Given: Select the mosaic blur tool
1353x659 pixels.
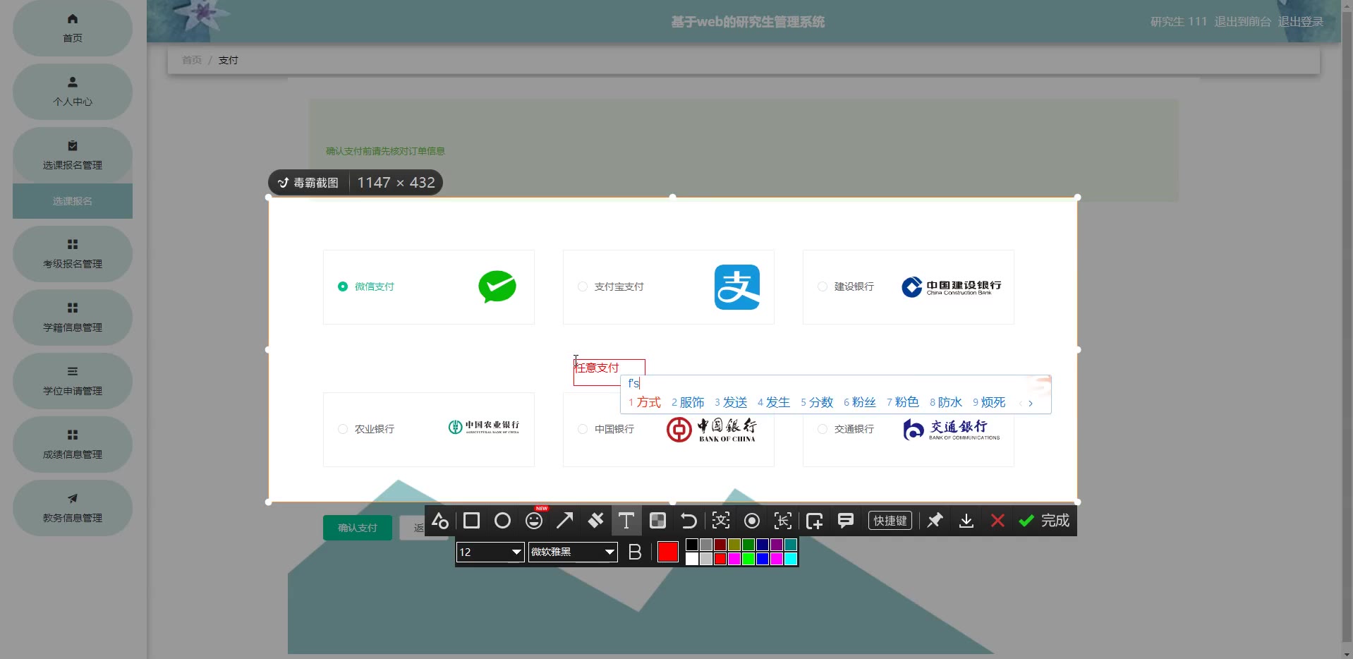Looking at the screenshot, I should [657, 521].
